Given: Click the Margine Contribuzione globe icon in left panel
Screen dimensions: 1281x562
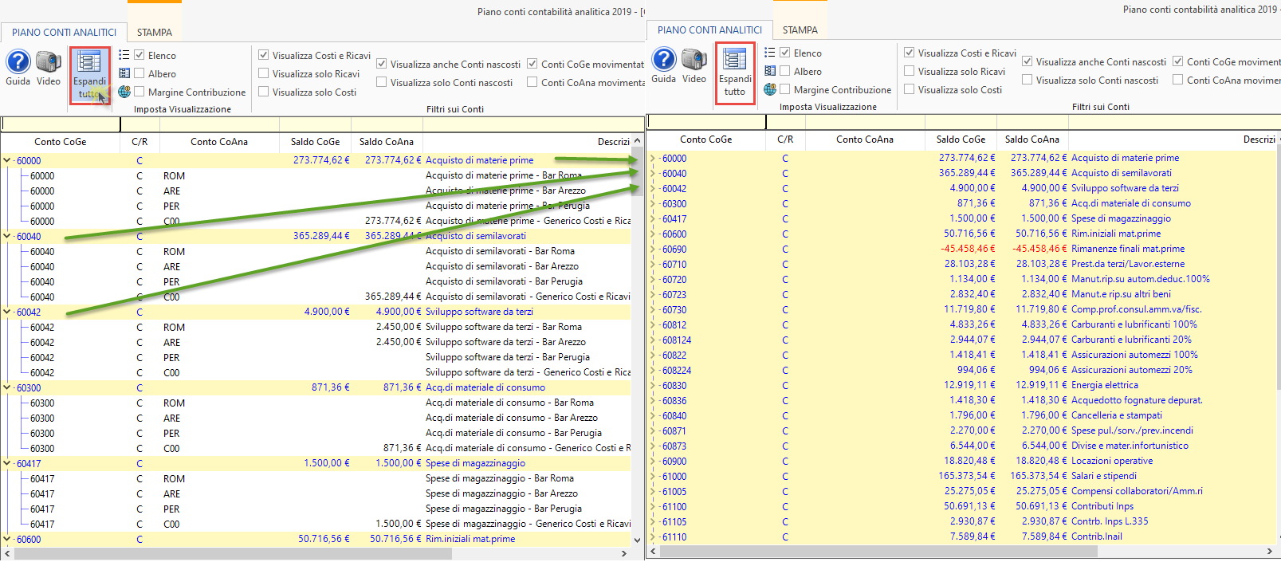Looking at the screenshot, I should [x=124, y=92].
